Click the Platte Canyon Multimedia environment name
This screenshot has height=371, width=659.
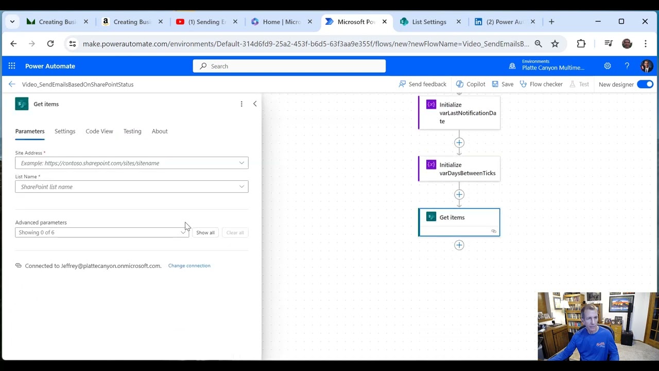coord(553,68)
